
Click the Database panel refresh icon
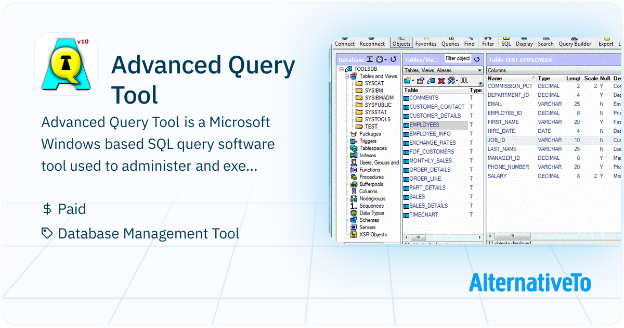pos(394,60)
